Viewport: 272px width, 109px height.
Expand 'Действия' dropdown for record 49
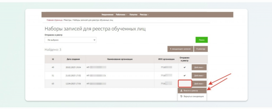(x=199, y=67)
